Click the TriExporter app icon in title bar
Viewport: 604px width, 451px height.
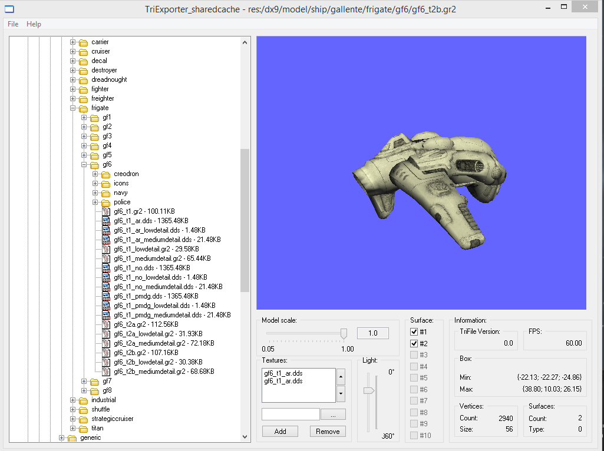[x=9, y=9]
